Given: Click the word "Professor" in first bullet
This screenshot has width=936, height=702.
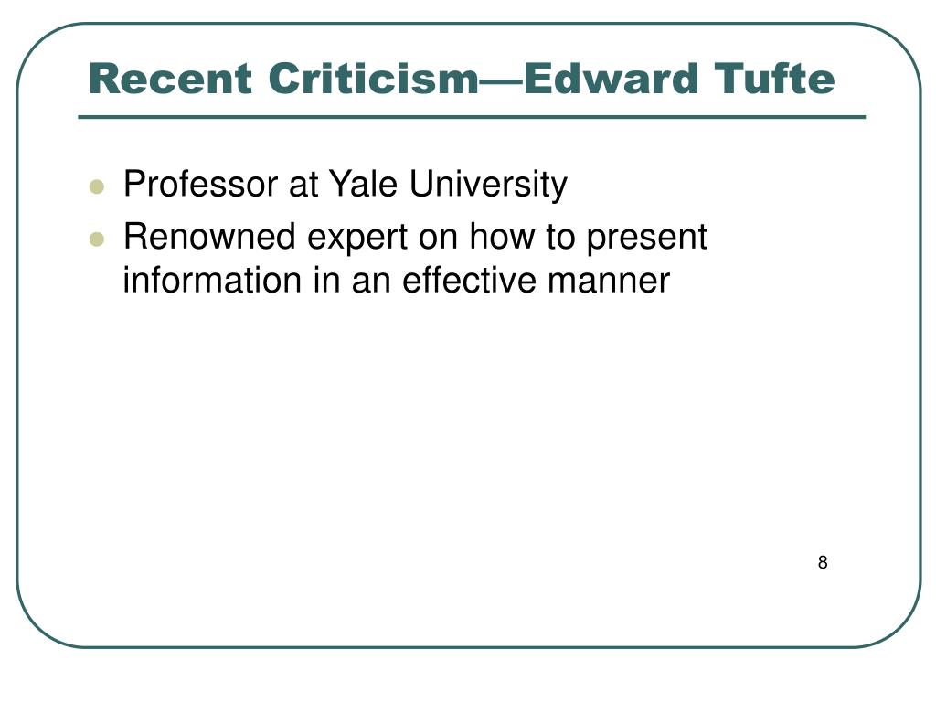Looking at the screenshot, I should [200, 183].
